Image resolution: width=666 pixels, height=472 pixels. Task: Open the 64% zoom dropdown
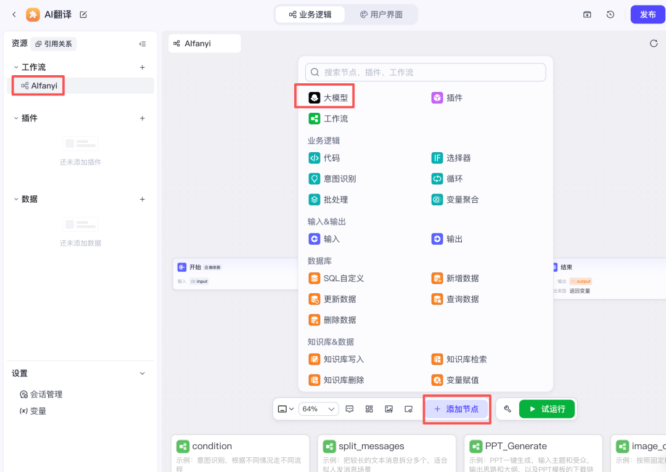coord(318,409)
